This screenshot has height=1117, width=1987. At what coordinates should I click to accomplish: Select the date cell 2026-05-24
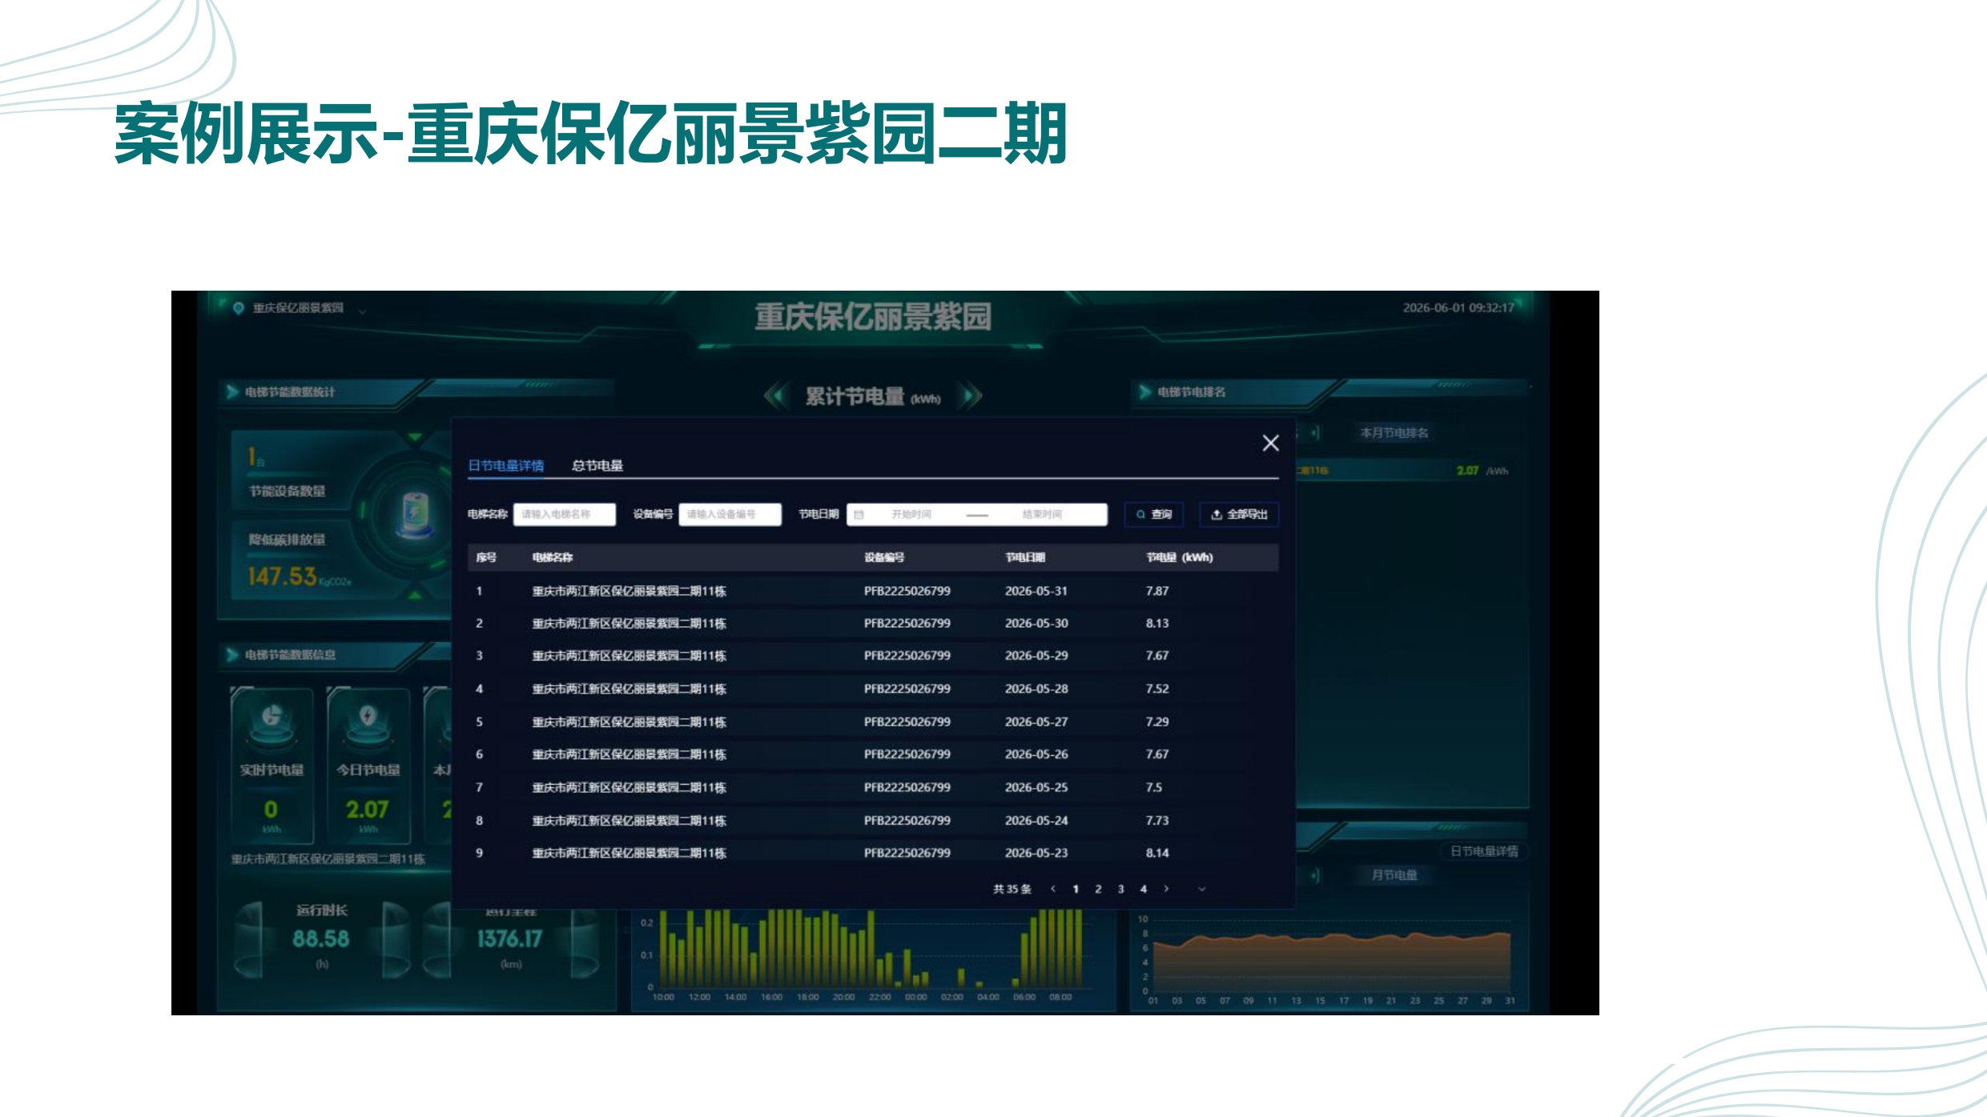click(x=1036, y=820)
